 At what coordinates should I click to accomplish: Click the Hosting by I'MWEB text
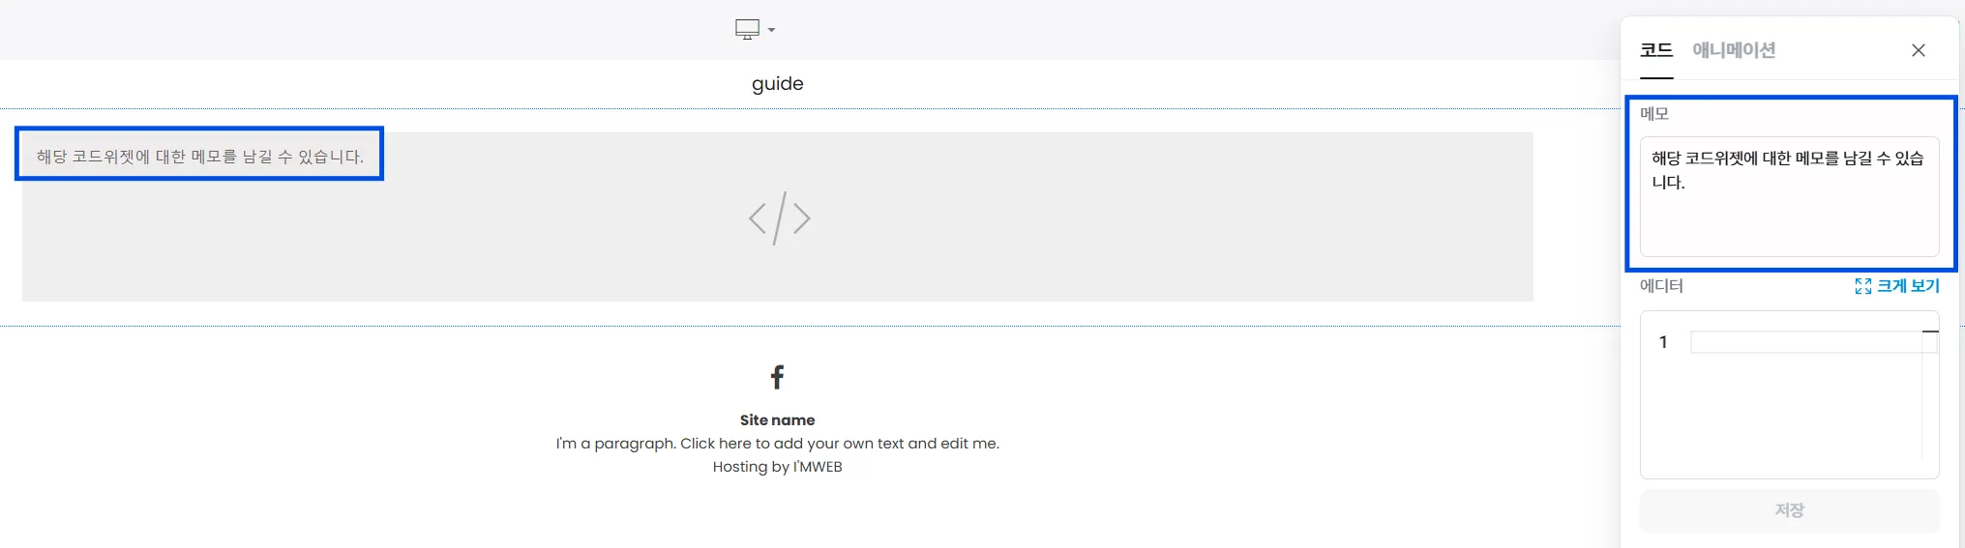click(777, 467)
